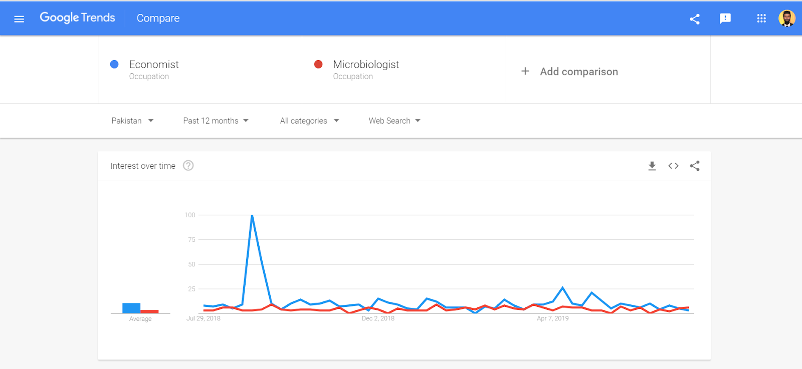Download interest over time data
This screenshot has height=369, width=802.
pyautogui.click(x=652, y=166)
